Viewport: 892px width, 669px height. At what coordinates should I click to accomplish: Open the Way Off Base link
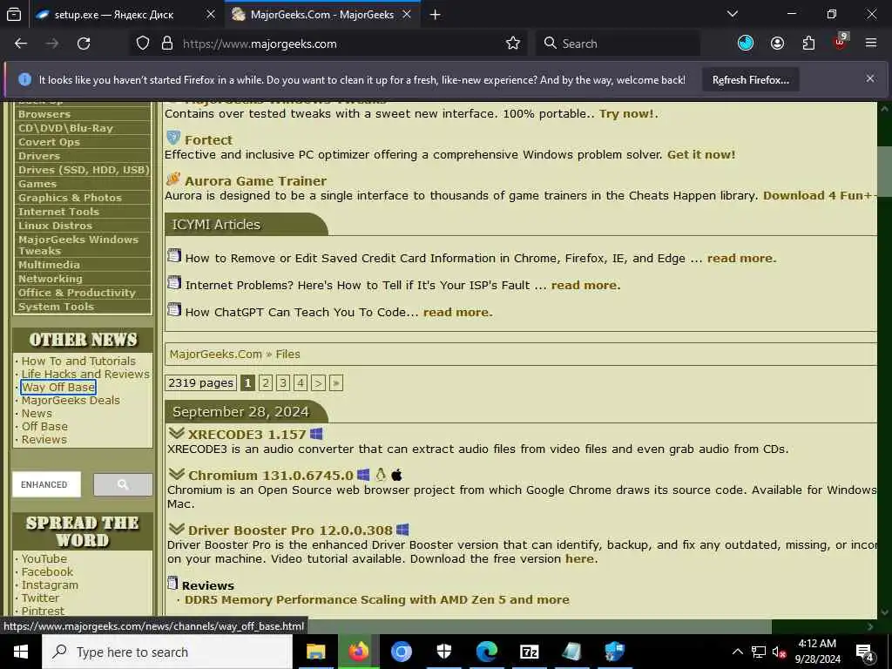click(58, 388)
